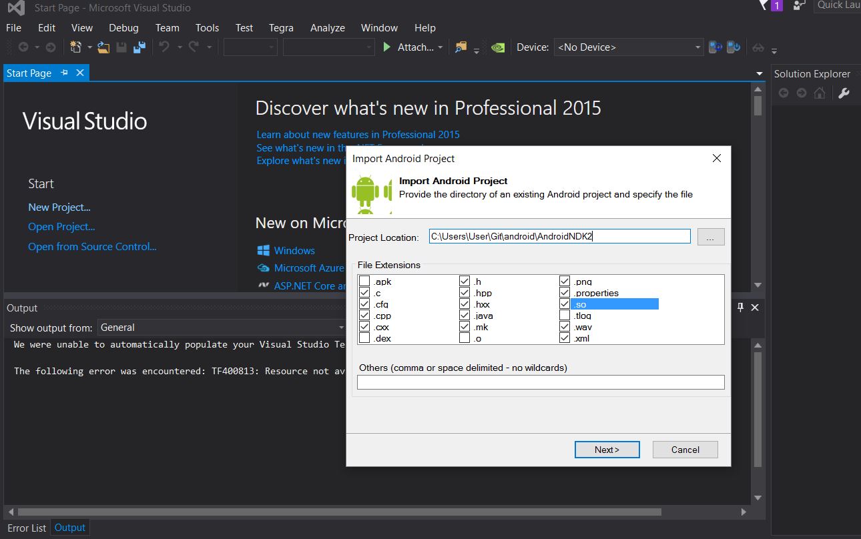Check the .tlog file extension
Image resolution: width=861 pixels, height=539 pixels.
[565, 316]
